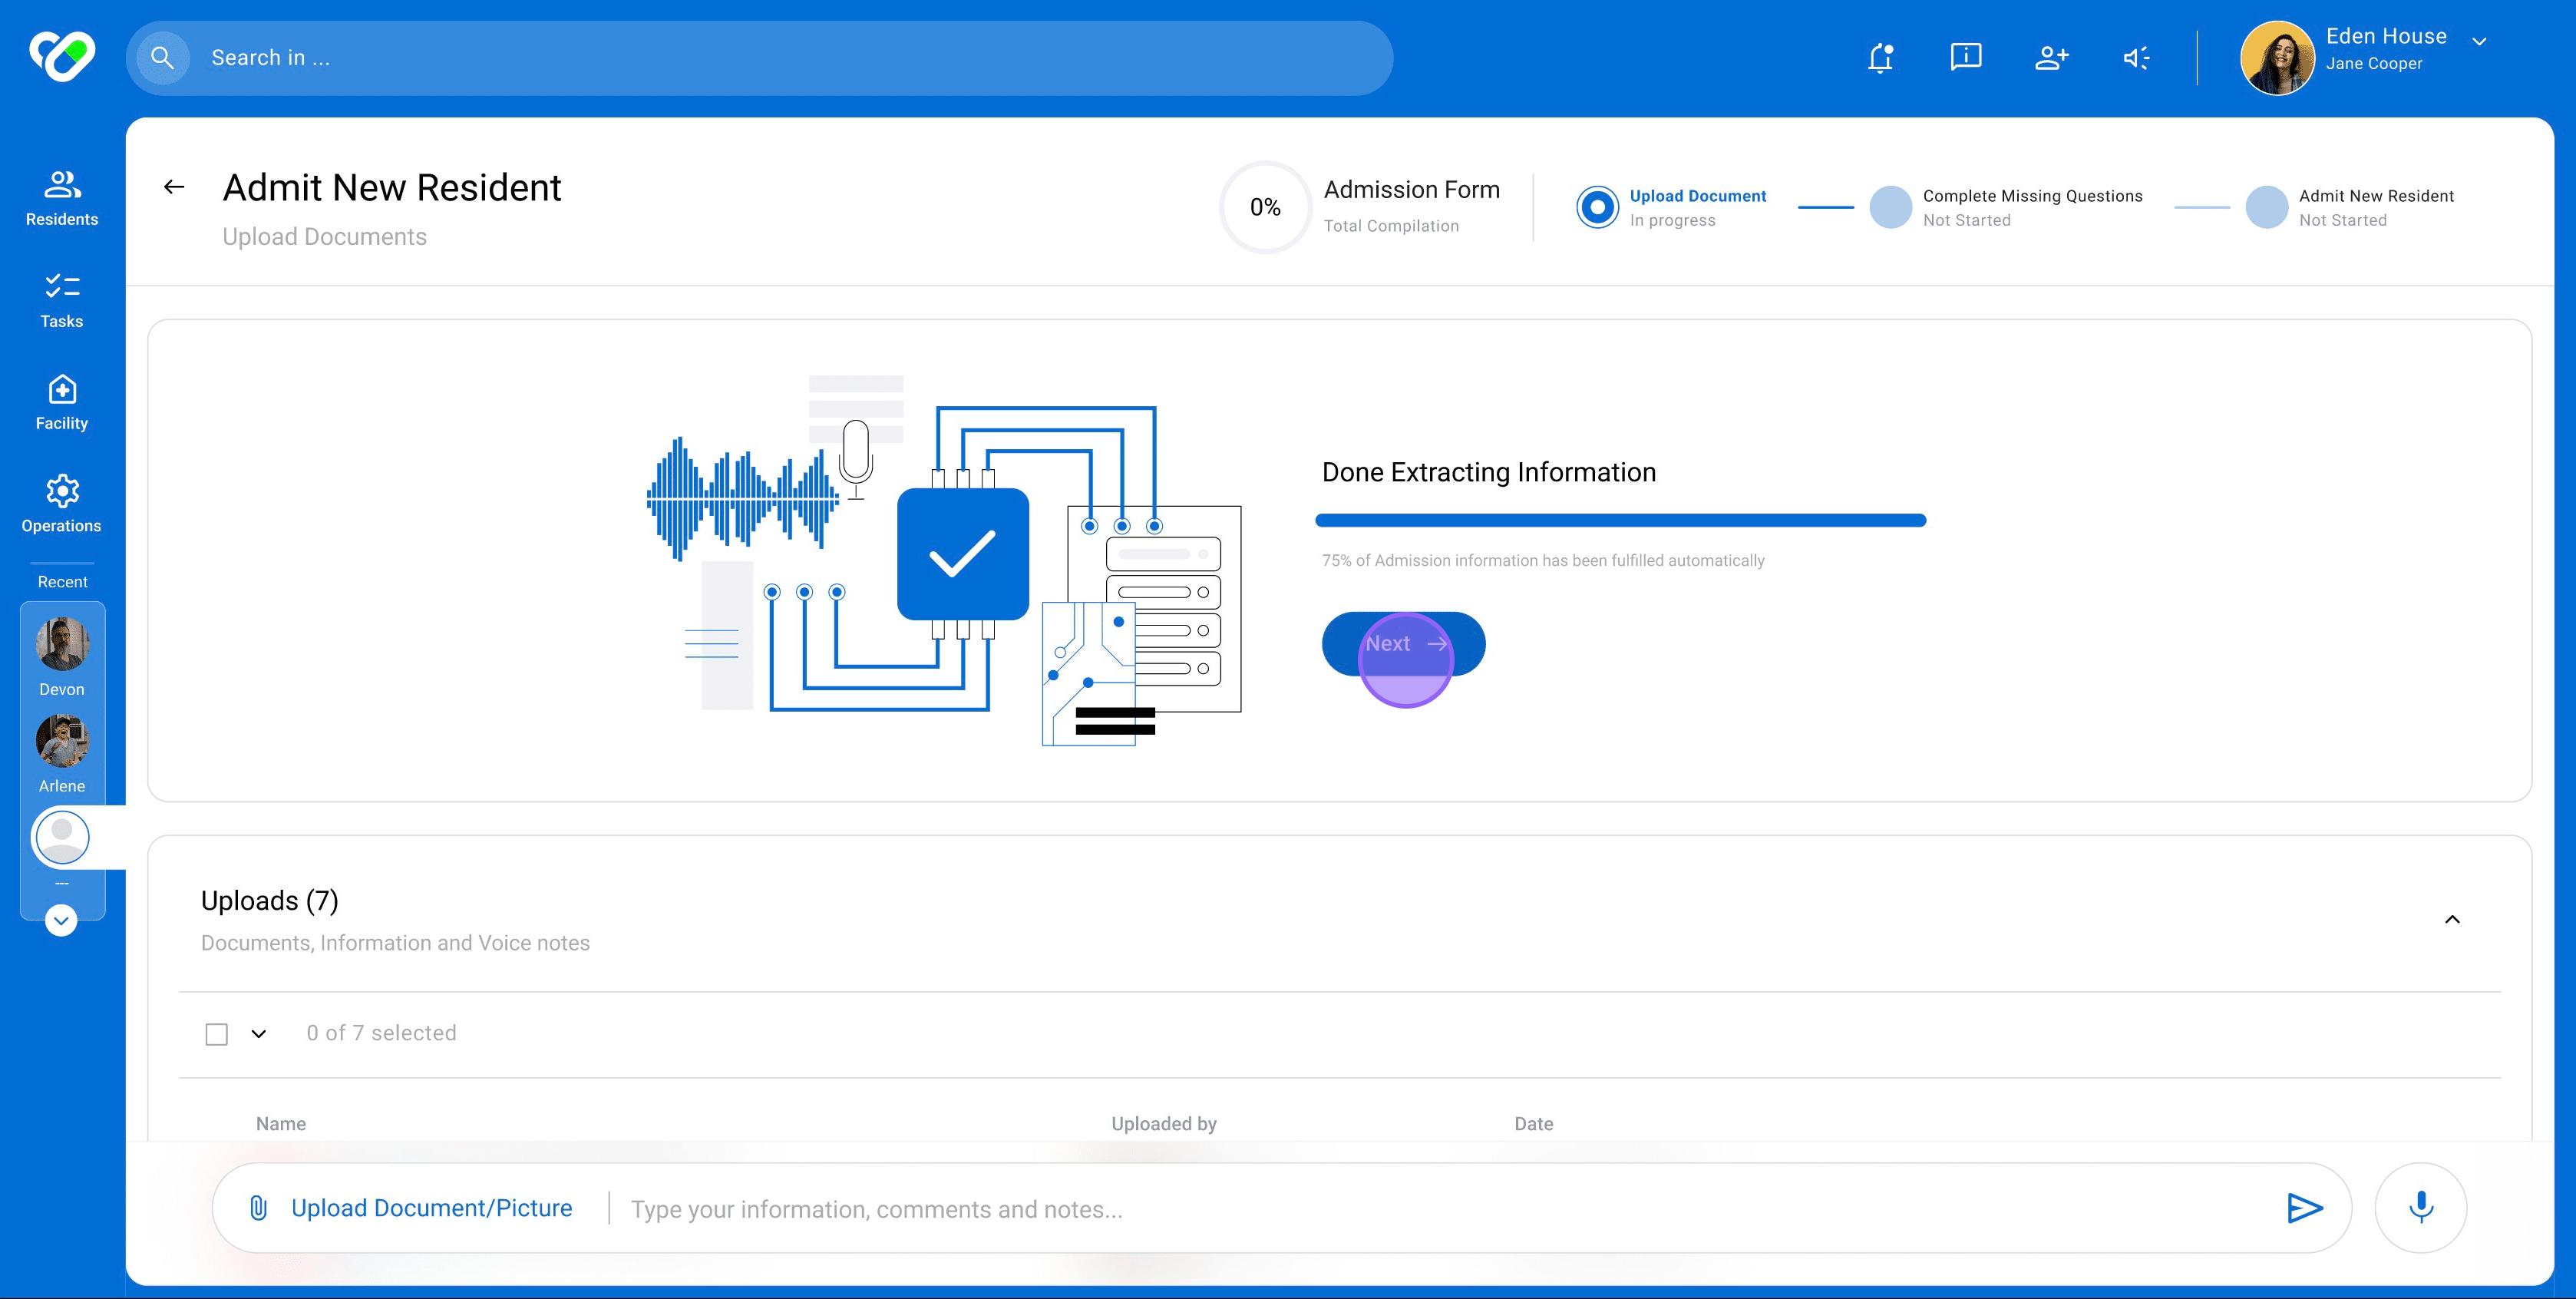Screen dimensions: 2576x1299
Task: Check the select-all uploads checkbox
Action: [x=216, y=1034]
